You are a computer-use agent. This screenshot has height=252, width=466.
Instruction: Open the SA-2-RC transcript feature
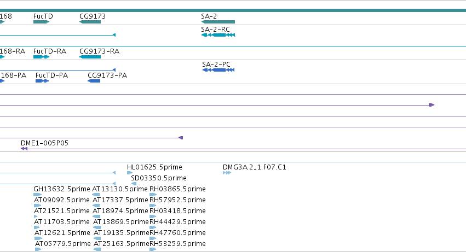tap(218, 35)
